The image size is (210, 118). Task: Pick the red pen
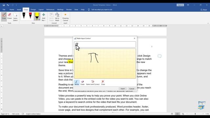tap(31, 16)
